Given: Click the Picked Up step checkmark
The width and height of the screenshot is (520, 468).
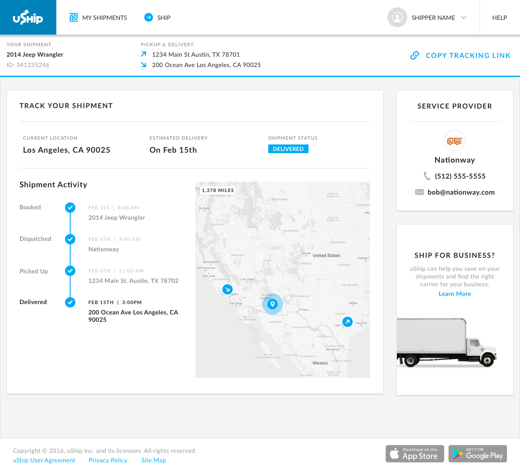Looking at the screenshot, I should click(70, 271).
